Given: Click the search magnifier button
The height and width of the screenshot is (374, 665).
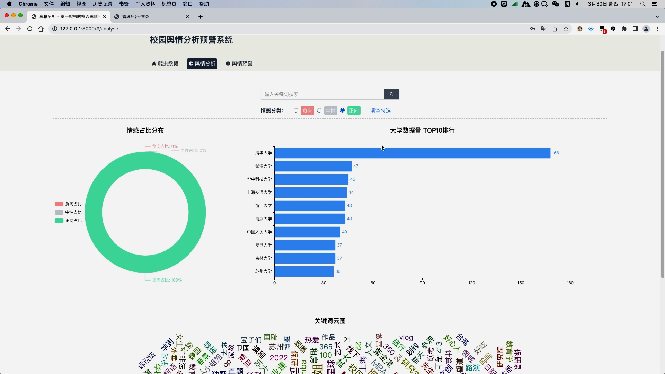Looking at the screenshot, I should point(391,94).
